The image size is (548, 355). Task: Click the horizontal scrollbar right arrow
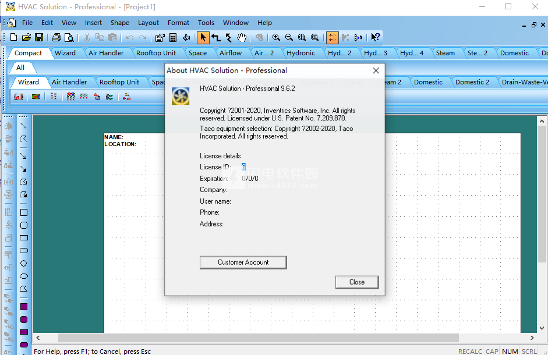(532, 338)
